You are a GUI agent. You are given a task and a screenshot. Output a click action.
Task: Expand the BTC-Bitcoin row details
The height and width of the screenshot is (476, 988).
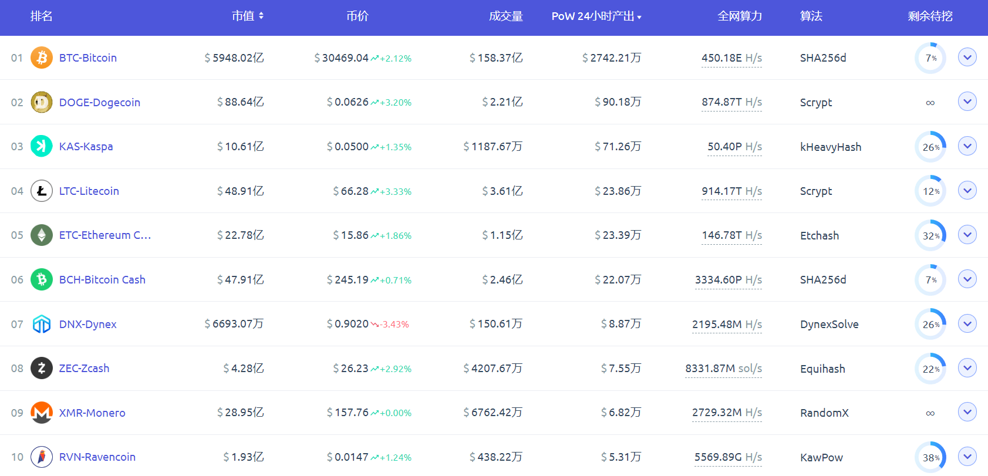pyautogui.click(x=967, y=57)
